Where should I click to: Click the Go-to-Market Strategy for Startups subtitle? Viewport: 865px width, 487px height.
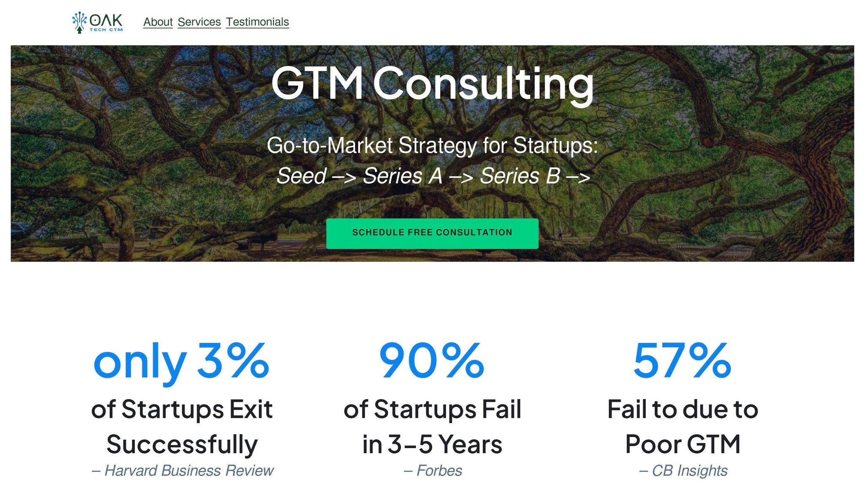[432, 145]
